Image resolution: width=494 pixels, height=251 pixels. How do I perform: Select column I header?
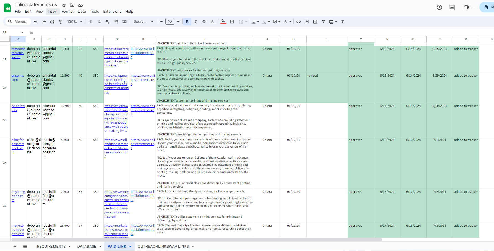(x=205, y=39)
